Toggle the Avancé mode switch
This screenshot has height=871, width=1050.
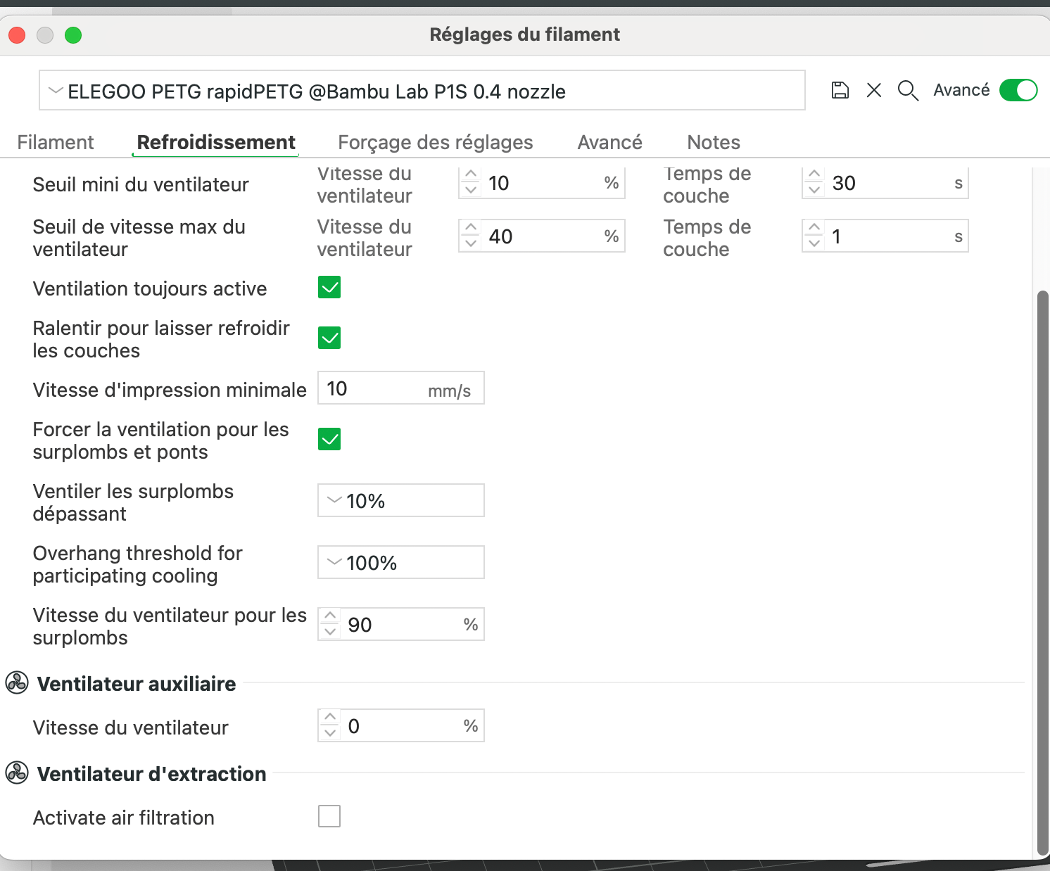(1018, 90)
